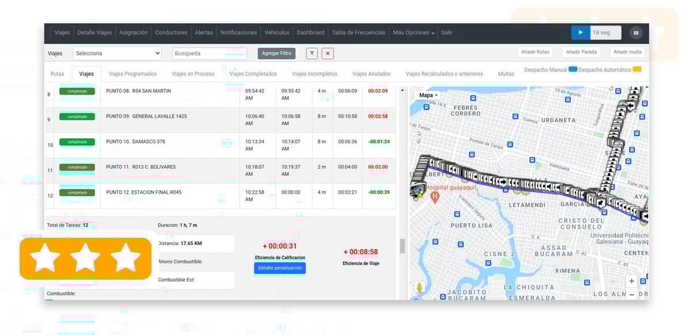692x335 pixels.
Task: Open the Dashboard menu item
Action: [x=311, y=33]
